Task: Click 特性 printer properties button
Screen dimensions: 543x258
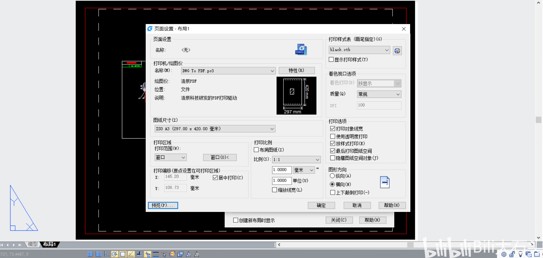Action: 297,70
